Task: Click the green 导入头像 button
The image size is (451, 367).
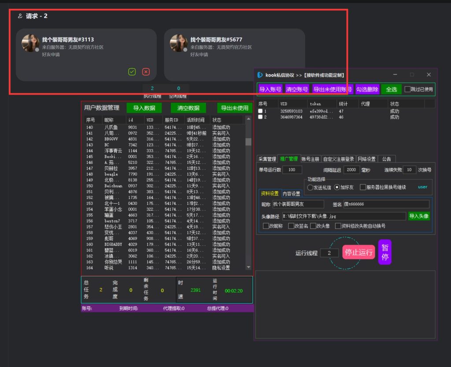Action: [x=418, y=216]
